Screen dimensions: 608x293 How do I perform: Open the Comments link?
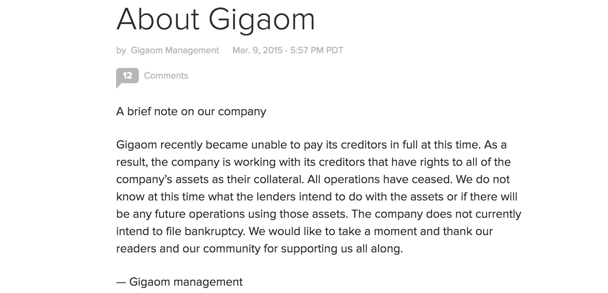(x=166, y=76)
